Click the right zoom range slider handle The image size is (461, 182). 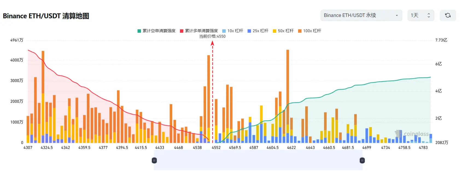(362, 160)
